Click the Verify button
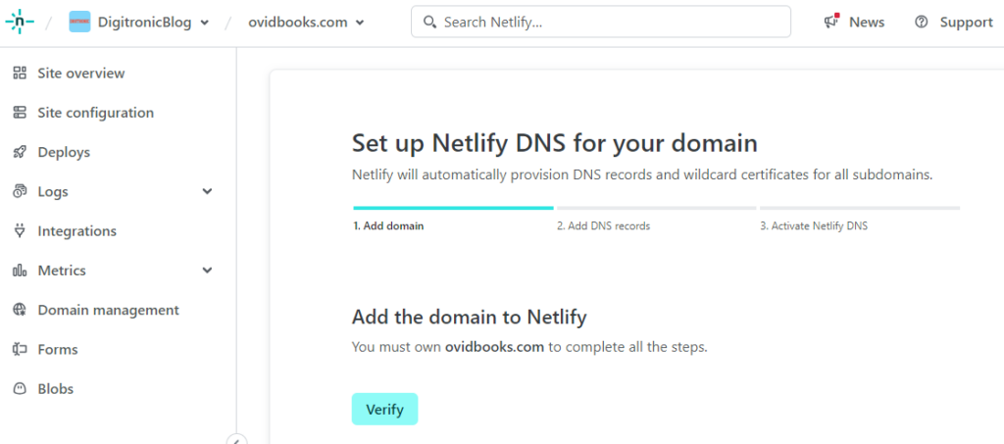Image resolution: width=1004 pixels, height=444 pixels. click(x=384, y=409)
